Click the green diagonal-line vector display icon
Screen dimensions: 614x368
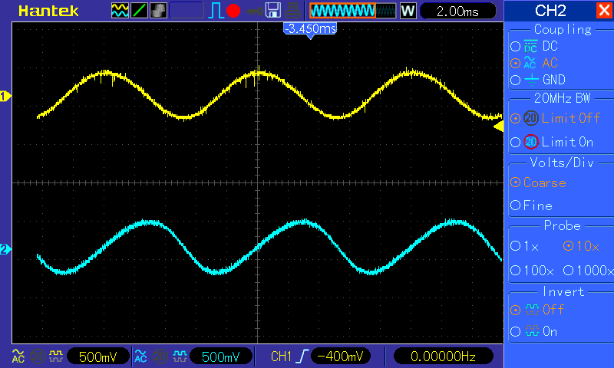click(x=139, y=11)
